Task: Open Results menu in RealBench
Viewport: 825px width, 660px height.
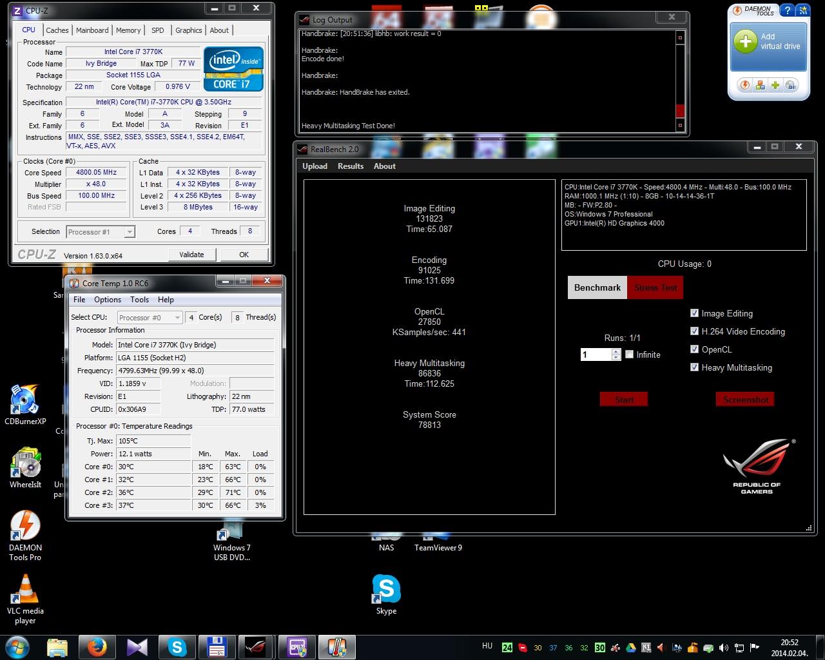Action: (x=351, y=166)
